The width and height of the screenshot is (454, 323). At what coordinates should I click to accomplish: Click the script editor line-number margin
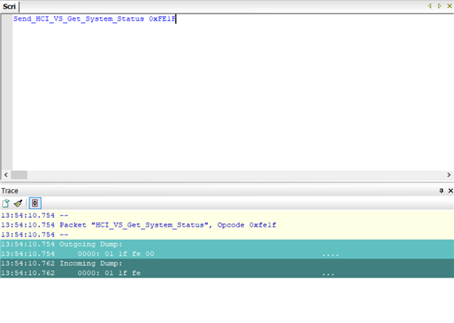point(6,92)
